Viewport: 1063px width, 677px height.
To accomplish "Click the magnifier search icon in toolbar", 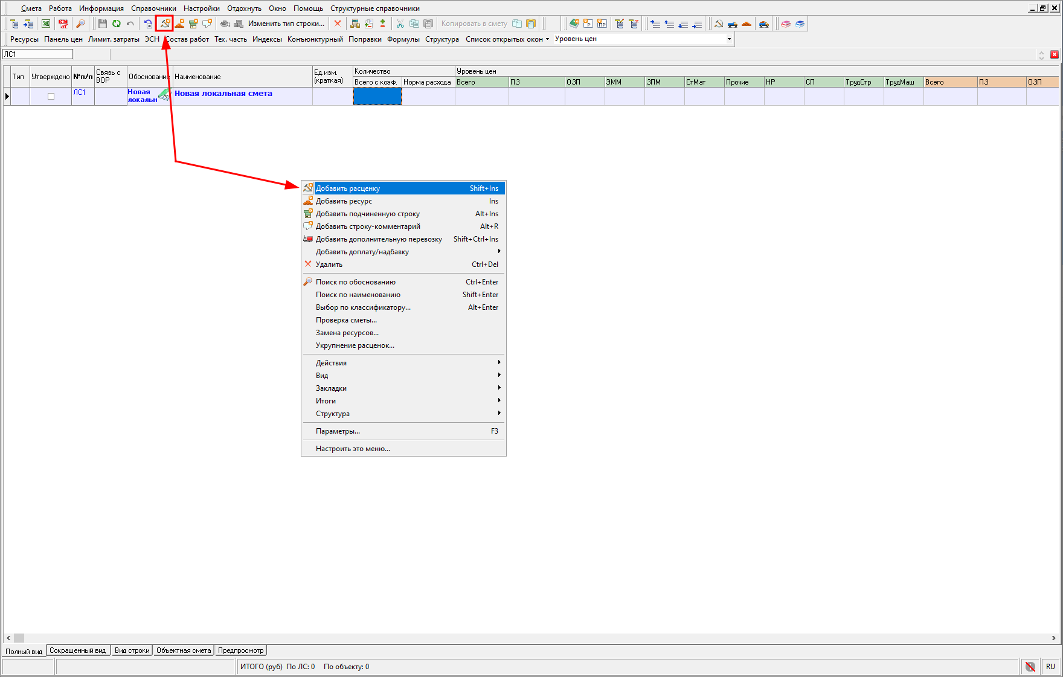I will pyautogui.click(x=80, y=24).
